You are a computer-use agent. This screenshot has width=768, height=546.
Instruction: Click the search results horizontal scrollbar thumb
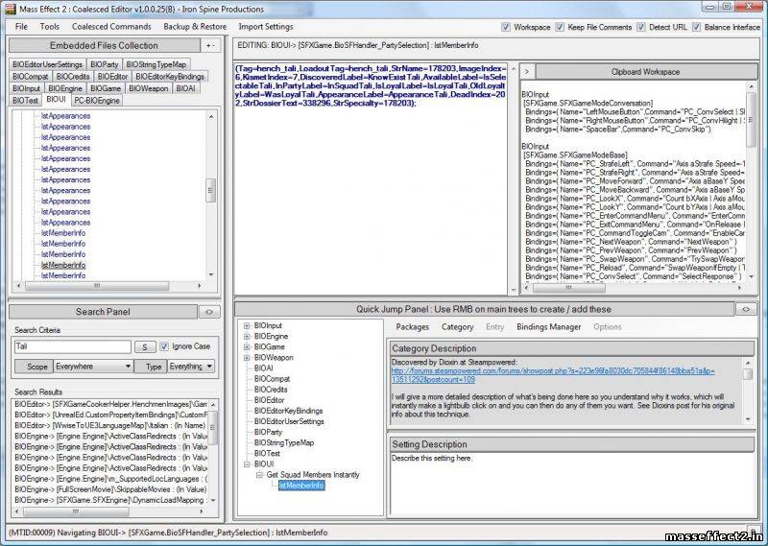pyautogui.click(x=76, y=511)
